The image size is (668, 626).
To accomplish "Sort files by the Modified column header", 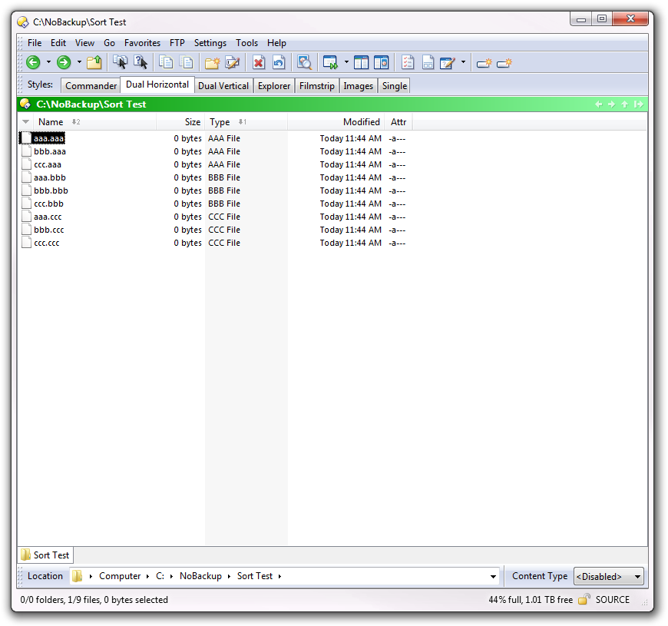I will pos(361,122).
